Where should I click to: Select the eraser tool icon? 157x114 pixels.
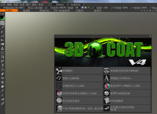pyautogui.click(x=2, y=74)
